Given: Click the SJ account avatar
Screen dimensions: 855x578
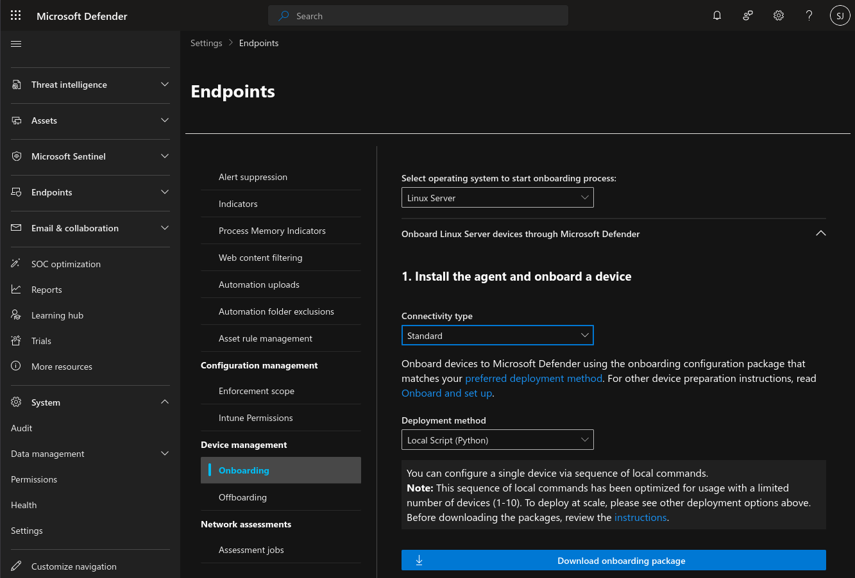Looking at the screenshot, I should (840, 16).
